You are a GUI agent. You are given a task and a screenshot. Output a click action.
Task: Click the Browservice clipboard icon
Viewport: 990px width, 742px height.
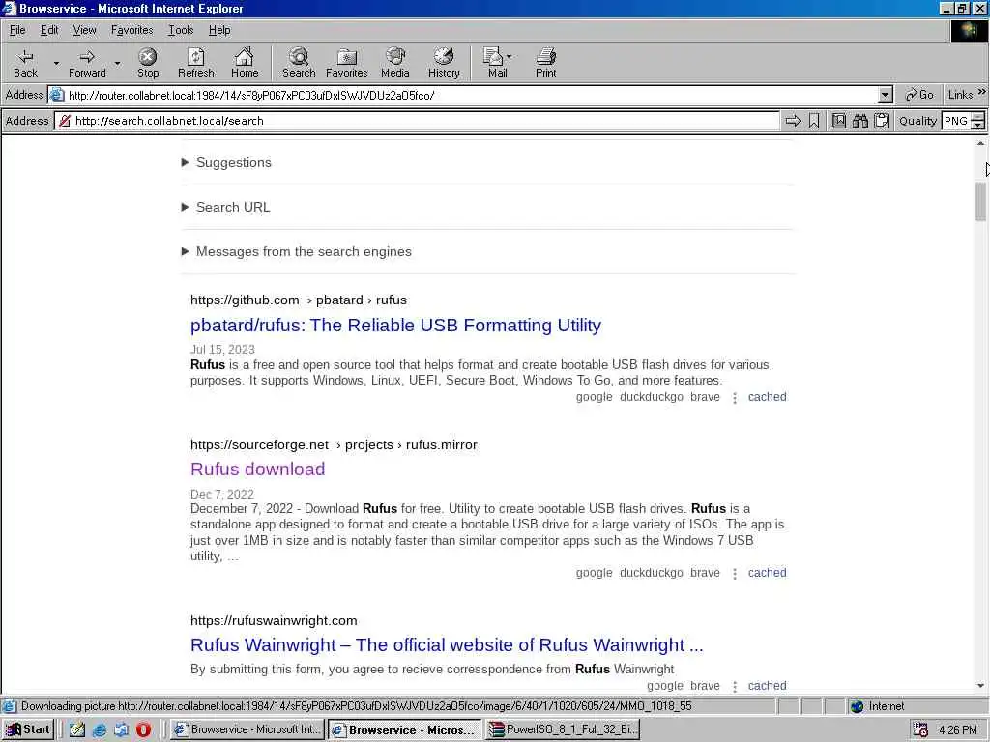coord(882,121)
